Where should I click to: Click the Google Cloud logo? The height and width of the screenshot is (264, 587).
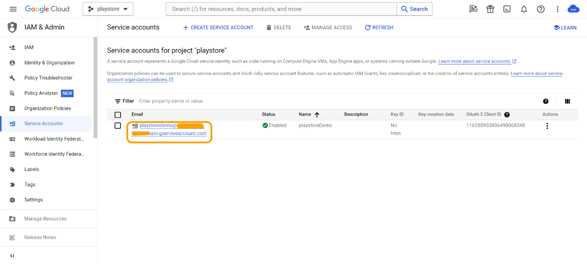tap(47, 9)
